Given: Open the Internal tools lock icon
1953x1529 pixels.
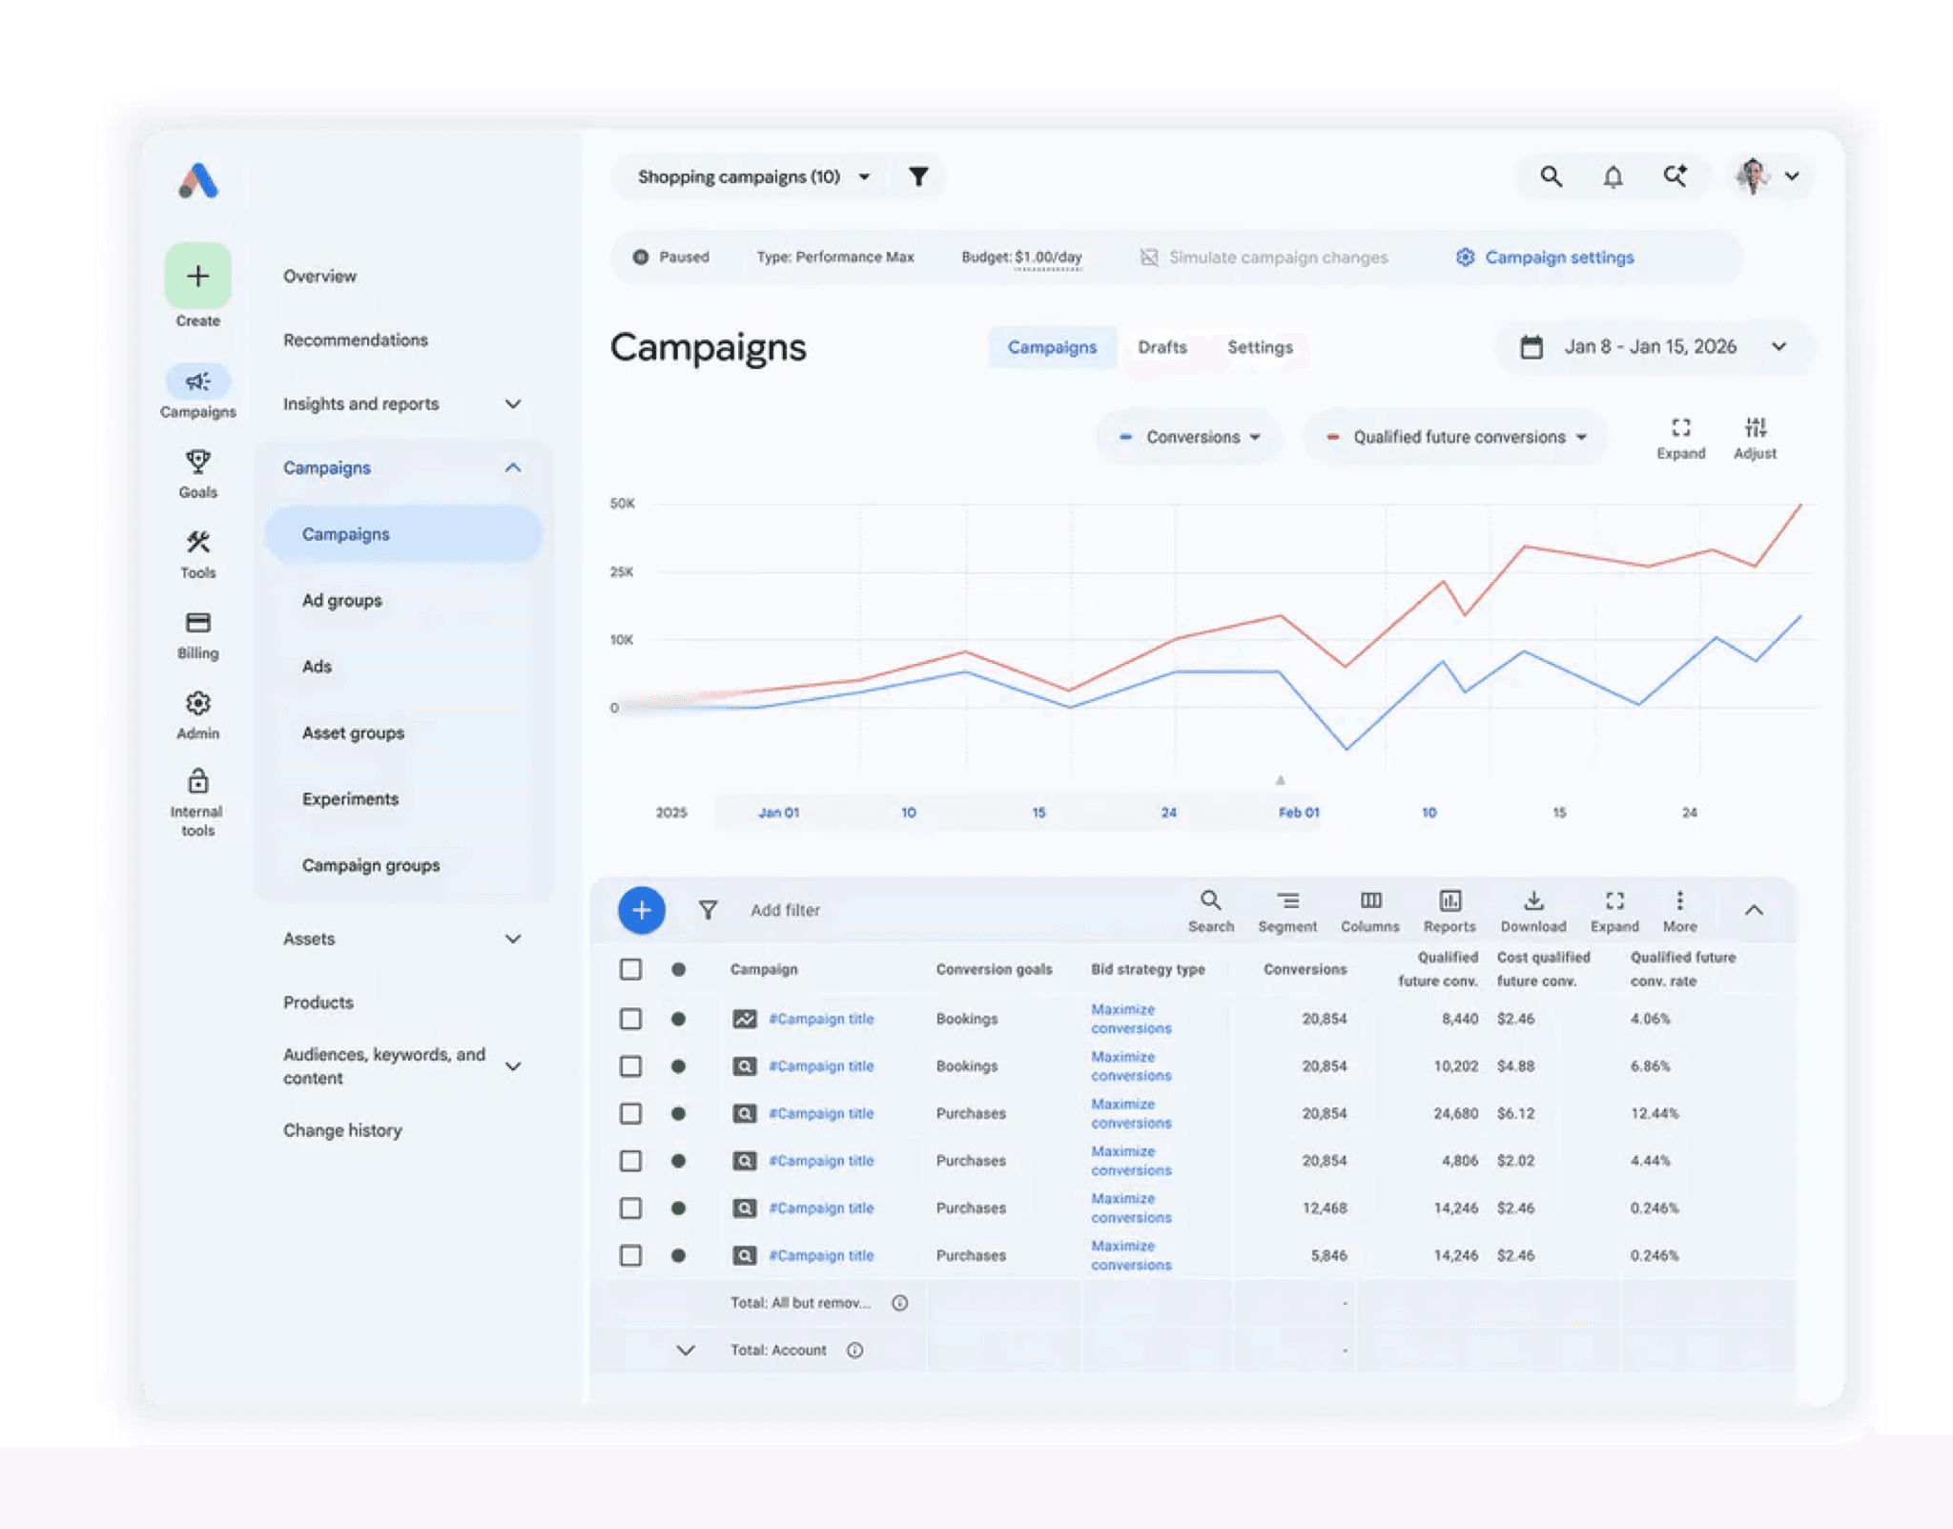Looking at the screenshot, I should pyautogui.click(x=197, y=781).
